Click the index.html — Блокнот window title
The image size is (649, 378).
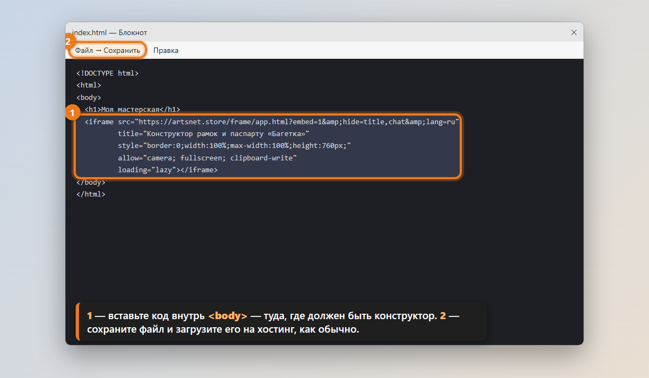109,32
